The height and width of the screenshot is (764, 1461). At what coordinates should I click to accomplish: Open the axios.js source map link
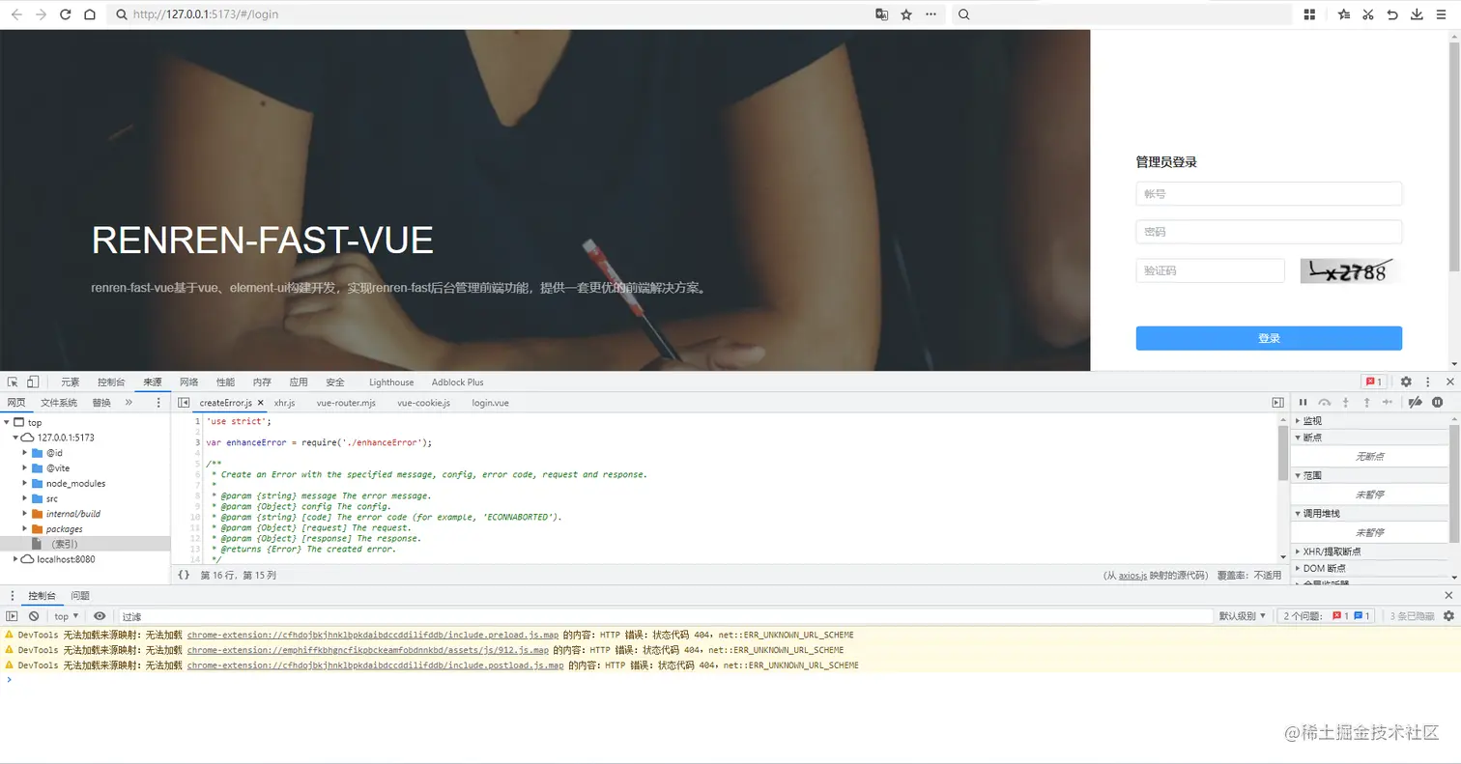tap(1132, 576)
